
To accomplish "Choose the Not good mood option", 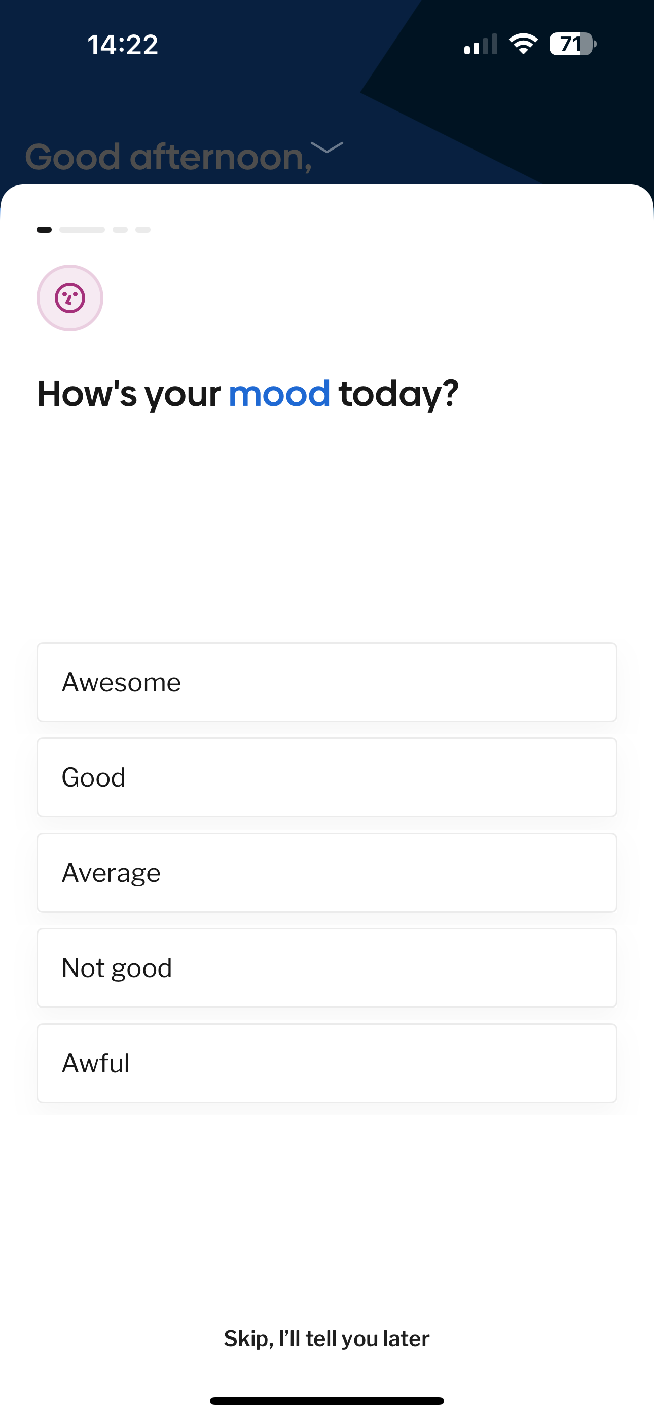I will 327,967.
